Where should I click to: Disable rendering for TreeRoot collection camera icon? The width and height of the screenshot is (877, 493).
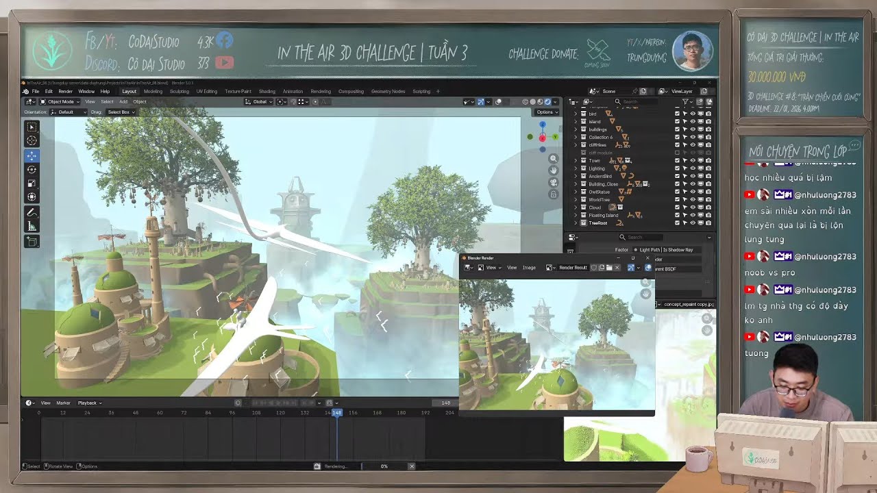click(x=708, y=223)
